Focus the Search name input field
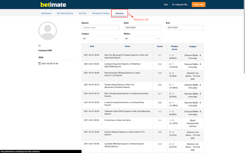245x153 pixels. pyautogui.click(x=100, y=28)
